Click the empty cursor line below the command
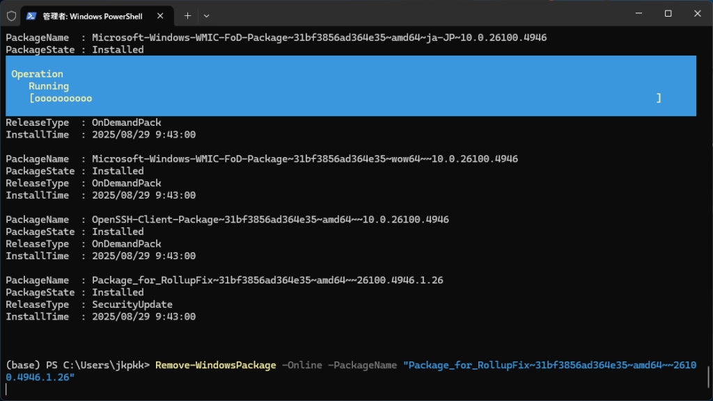713x401 pixels. point(350,389)
